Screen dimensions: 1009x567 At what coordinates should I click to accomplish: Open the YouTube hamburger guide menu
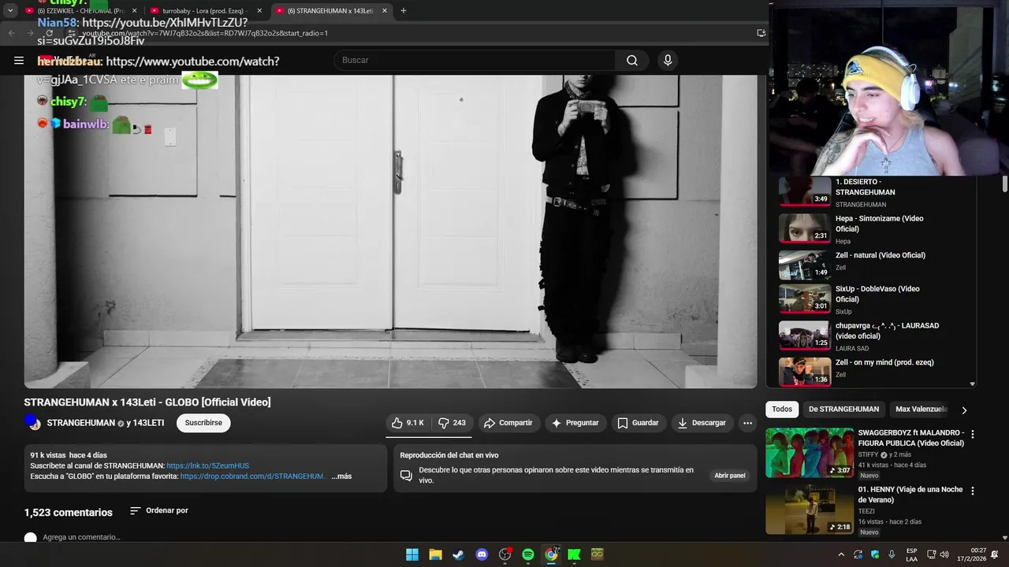tap(19, 61)
